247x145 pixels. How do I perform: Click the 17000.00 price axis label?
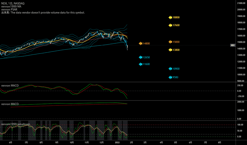[x=241, y=29]
